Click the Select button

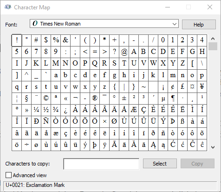(160, 164)
